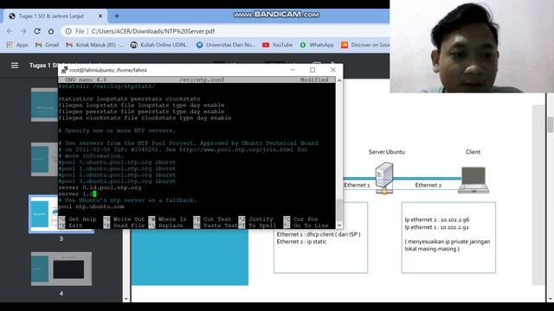
Task: Click PDF page vertical scrollbar thumb
Action: (551, 124)
